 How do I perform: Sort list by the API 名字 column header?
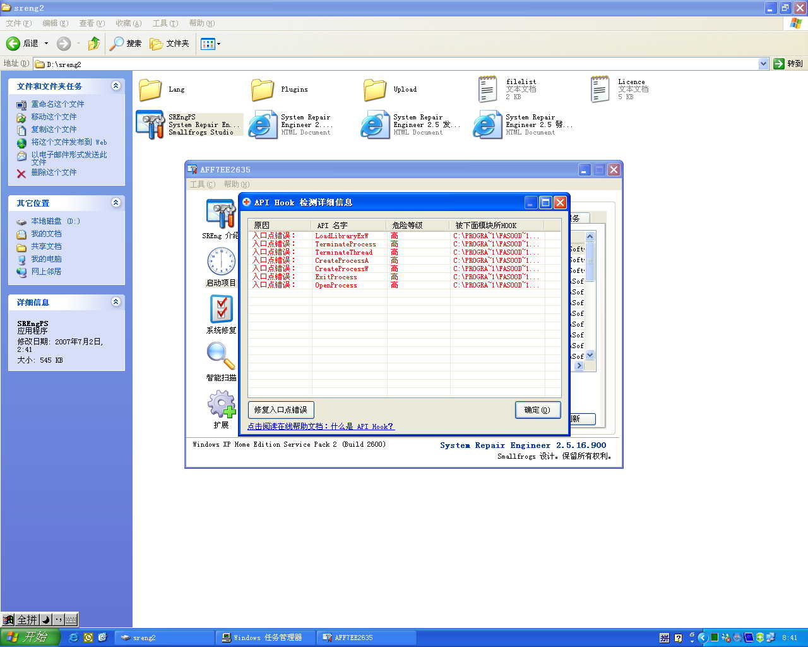pyautogui.click(x=349, y=226)
